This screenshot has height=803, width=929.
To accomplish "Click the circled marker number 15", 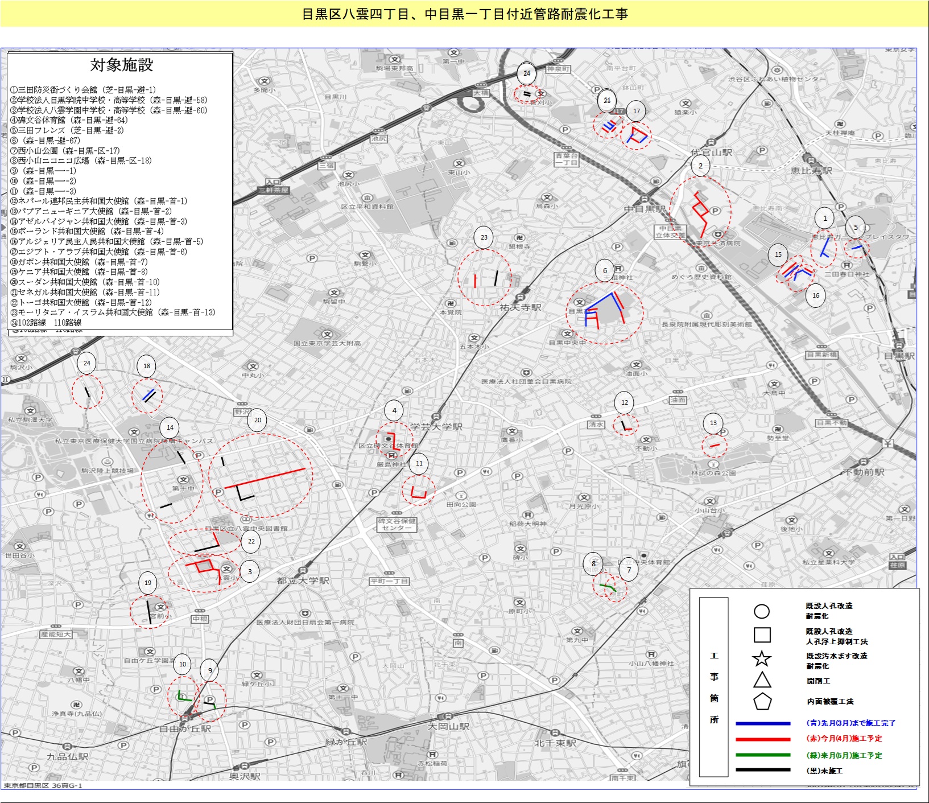I will 778,254.
